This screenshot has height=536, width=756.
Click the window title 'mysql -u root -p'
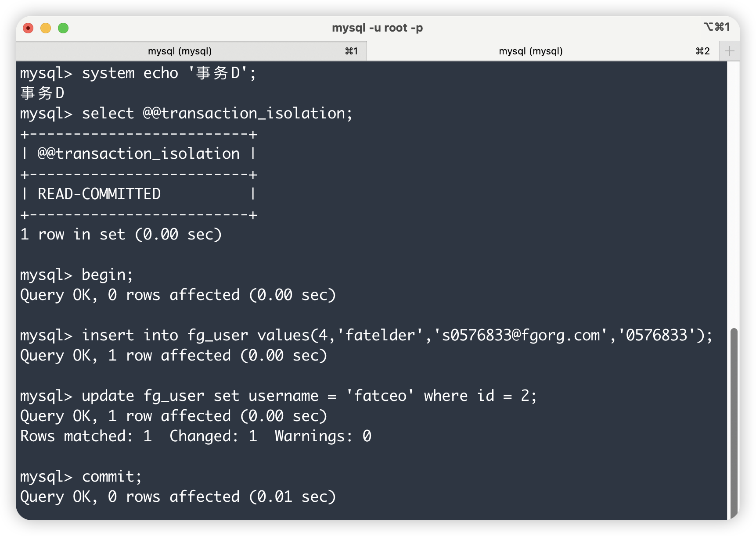click(x=377, y=28)
